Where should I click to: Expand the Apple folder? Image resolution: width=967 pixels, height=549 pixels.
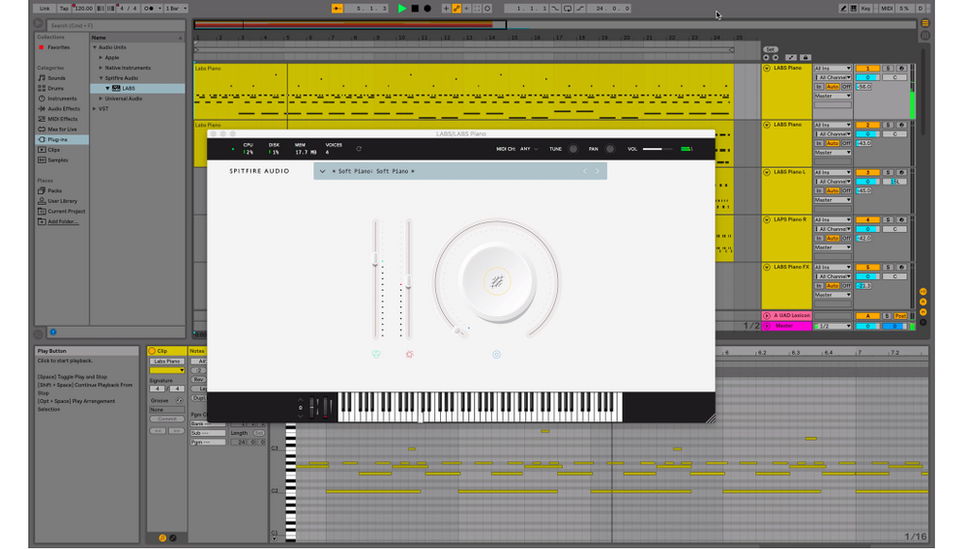(101, 57)
